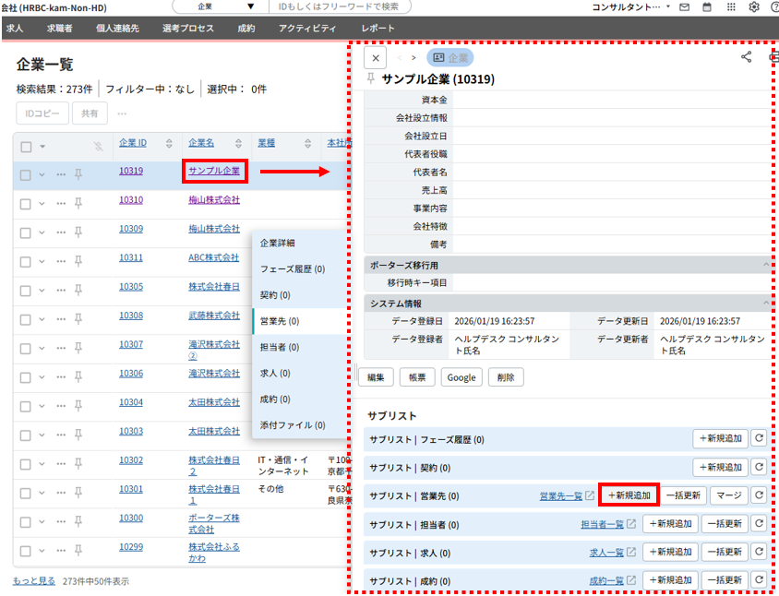Expand the row chevron for company 10311
The image size is (779, 596).
(x=42, y=258)
